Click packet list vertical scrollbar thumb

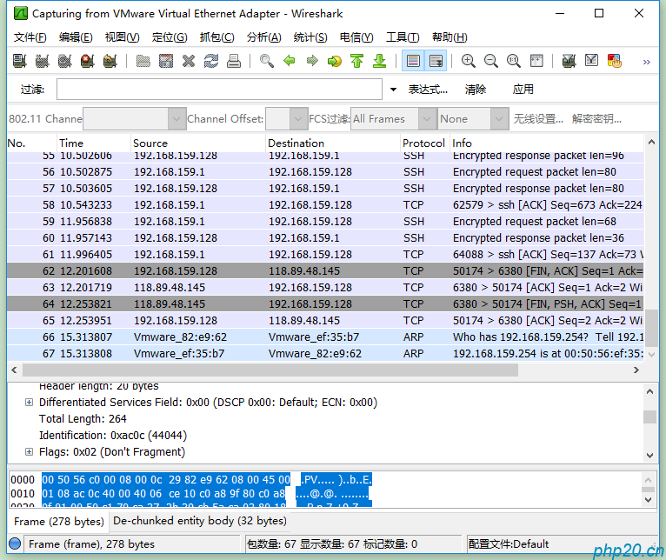coord(651,329)
